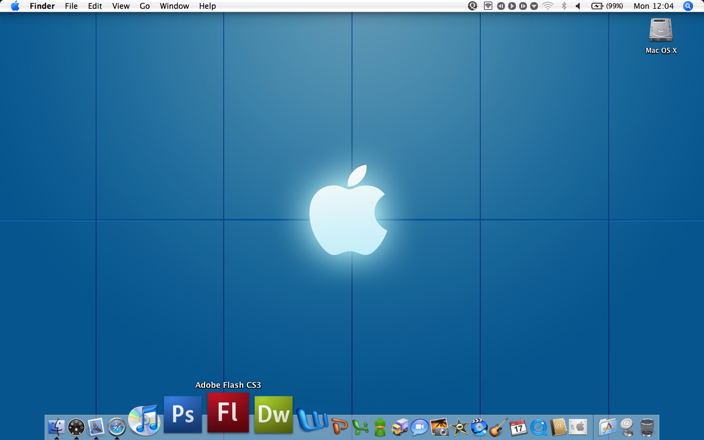Open Spotlight search in menu bar
704x440 pixels.
688,6
